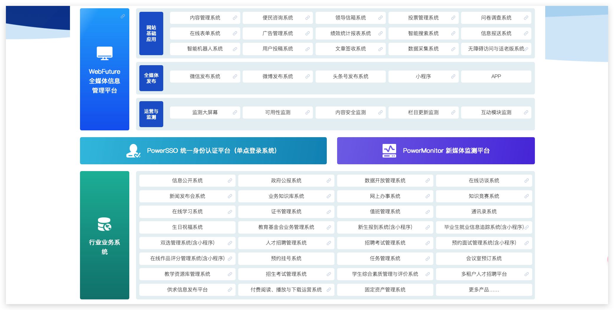Click the link icon next to 网上办事系统

click(x=427, y=196)
